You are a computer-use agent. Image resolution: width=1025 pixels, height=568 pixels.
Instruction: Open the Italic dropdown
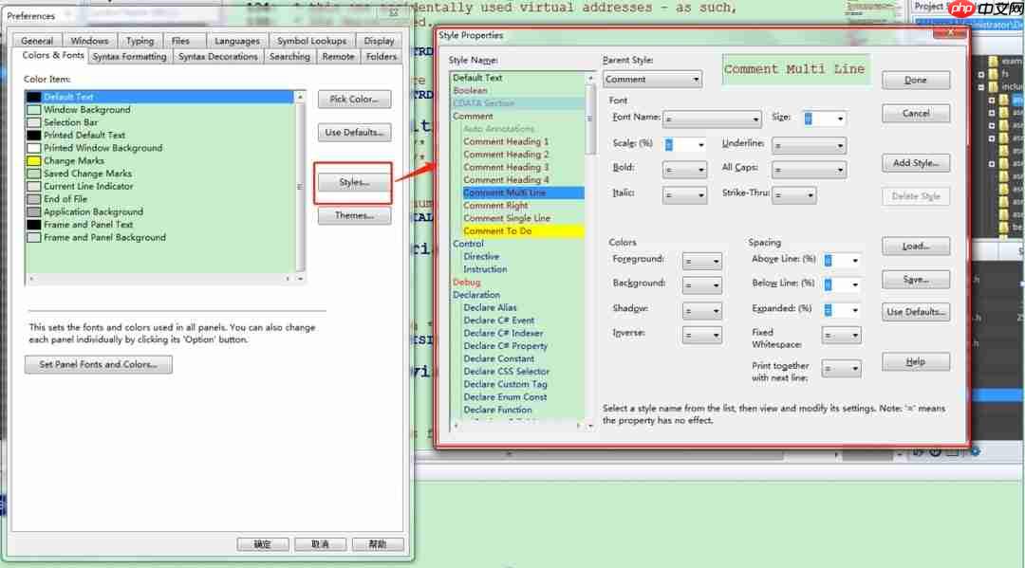(684, 194)
